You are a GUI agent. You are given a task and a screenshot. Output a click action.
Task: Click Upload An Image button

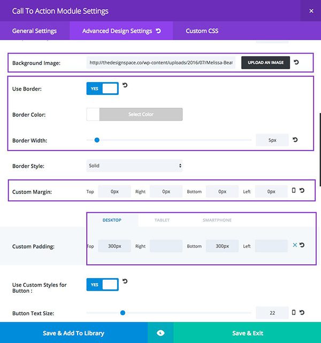tap(265, 63)
